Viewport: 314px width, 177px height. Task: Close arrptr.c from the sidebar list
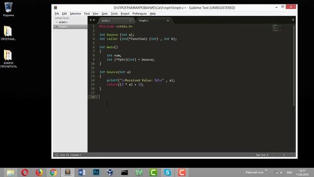(57, 22)
